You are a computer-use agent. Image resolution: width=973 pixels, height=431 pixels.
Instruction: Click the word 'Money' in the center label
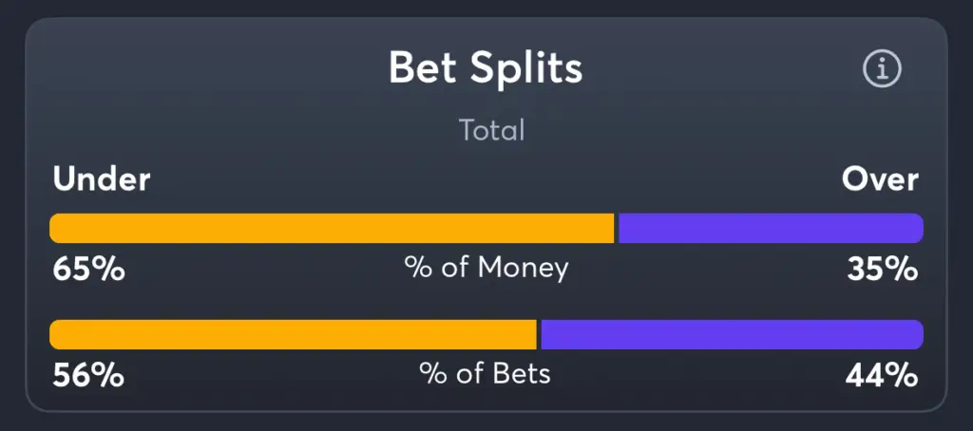(x=524, y=268)
